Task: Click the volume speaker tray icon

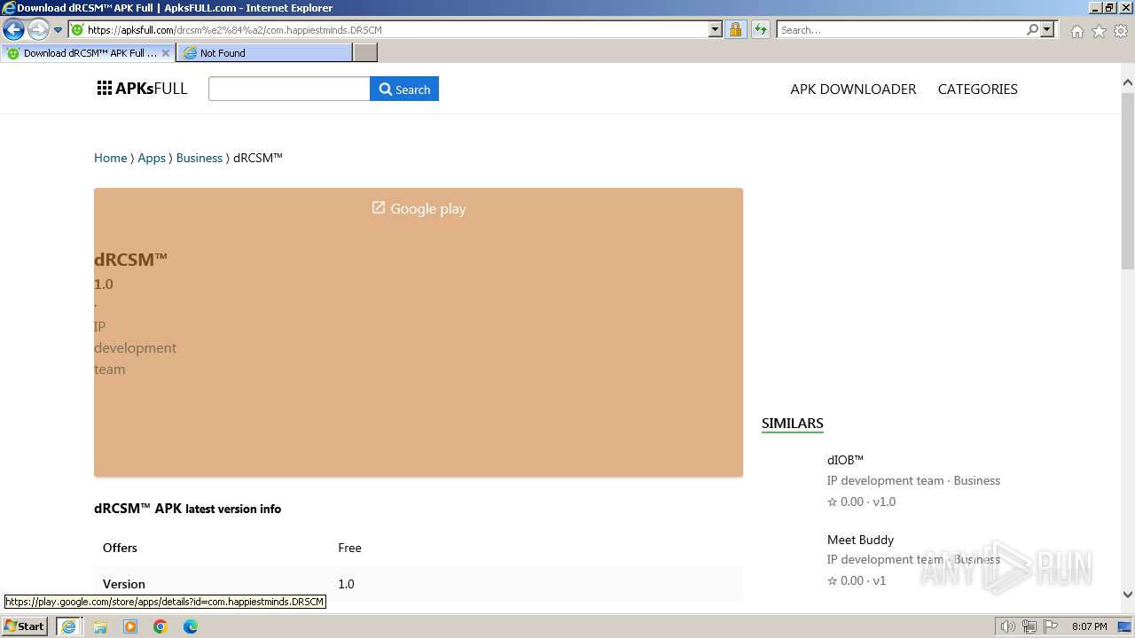Action: [x=1008, y=626]
